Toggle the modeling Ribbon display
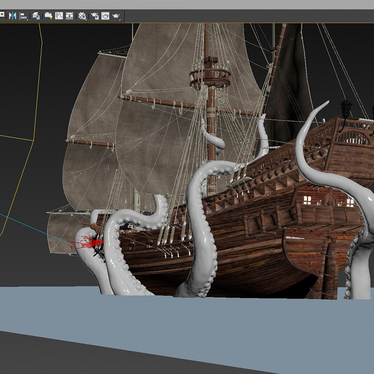This screenshot has height=374, width=374. [x=48, y=16]
